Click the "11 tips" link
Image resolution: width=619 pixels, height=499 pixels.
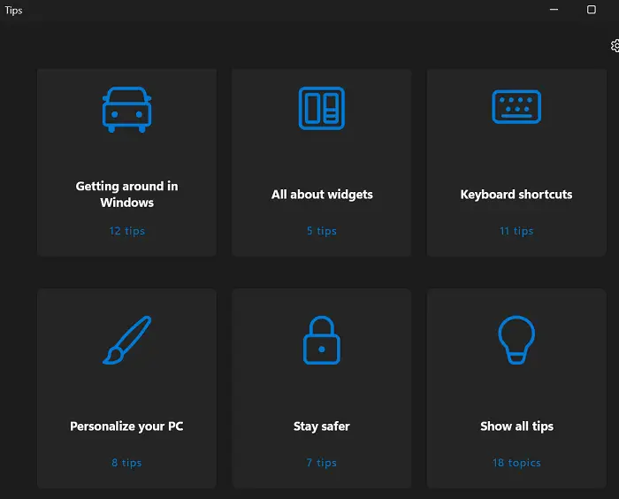click(516, 231)
